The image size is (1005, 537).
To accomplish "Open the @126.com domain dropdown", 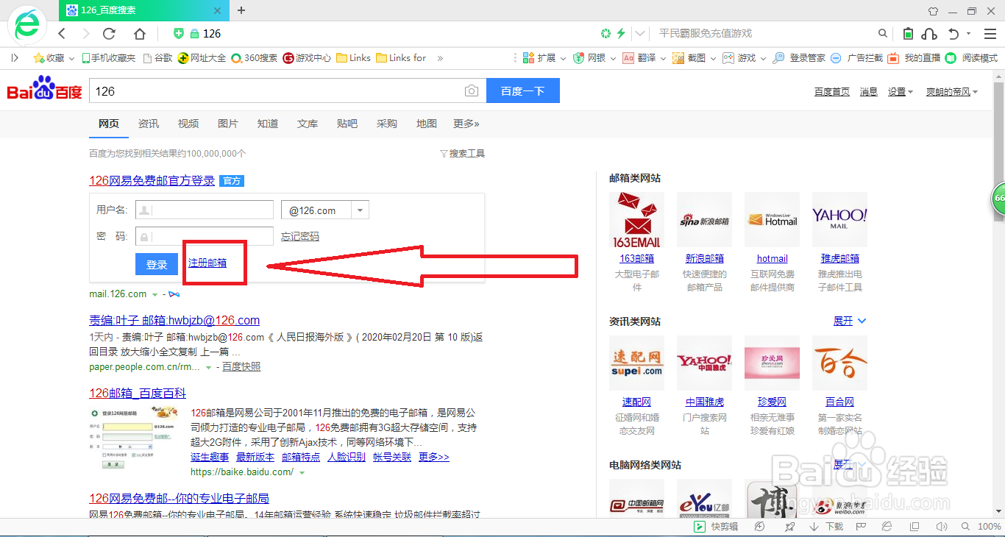I will [x=325, y=210].
